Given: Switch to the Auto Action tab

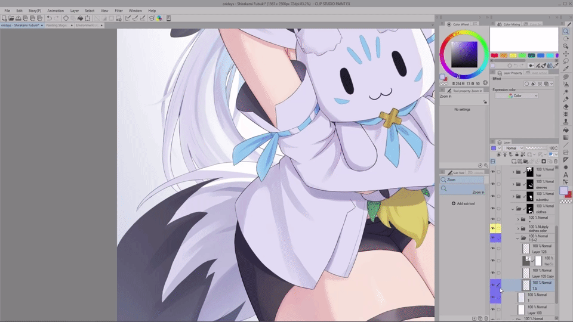Looking at the screenshot, I should click(537, 73).
